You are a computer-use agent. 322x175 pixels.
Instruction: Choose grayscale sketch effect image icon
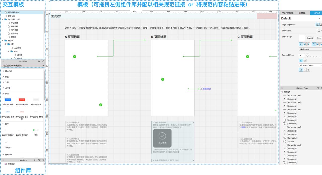(x=305, y=60)
